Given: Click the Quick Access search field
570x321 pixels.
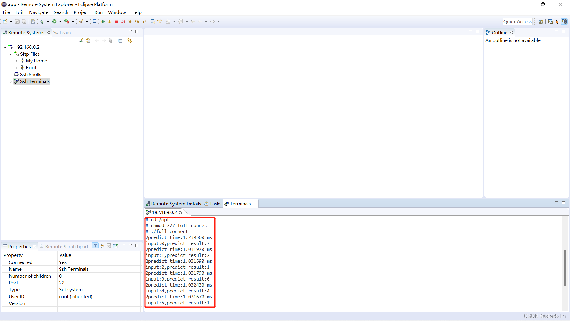Looking at the screenshot, I should coord(517,21).
